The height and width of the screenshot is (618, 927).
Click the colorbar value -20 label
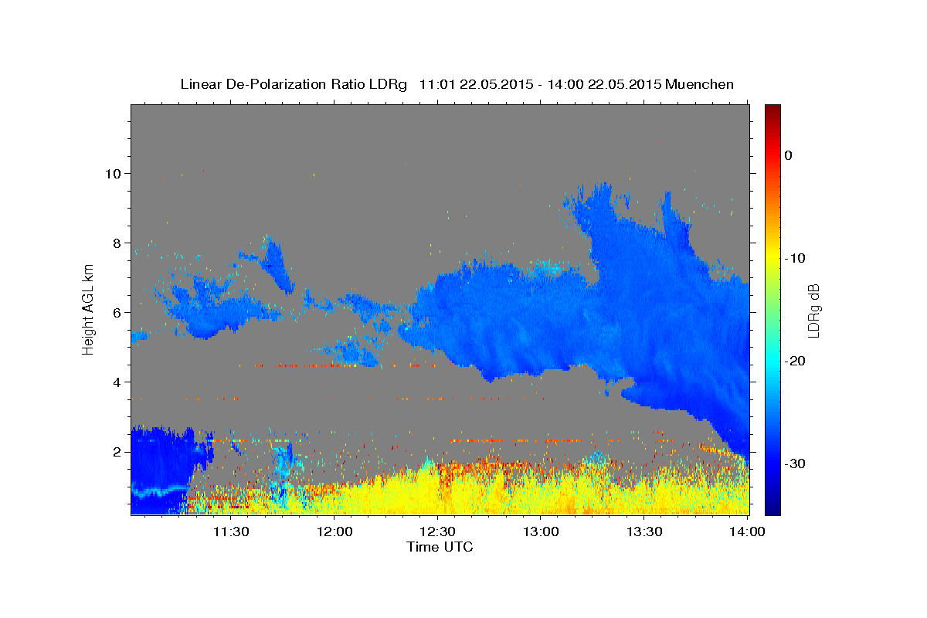(x=796, y=361)
